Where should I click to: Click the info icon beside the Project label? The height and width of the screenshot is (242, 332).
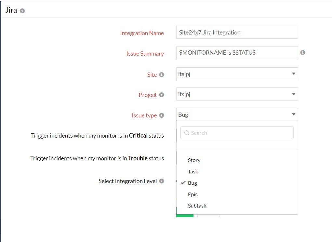point(162,95)
